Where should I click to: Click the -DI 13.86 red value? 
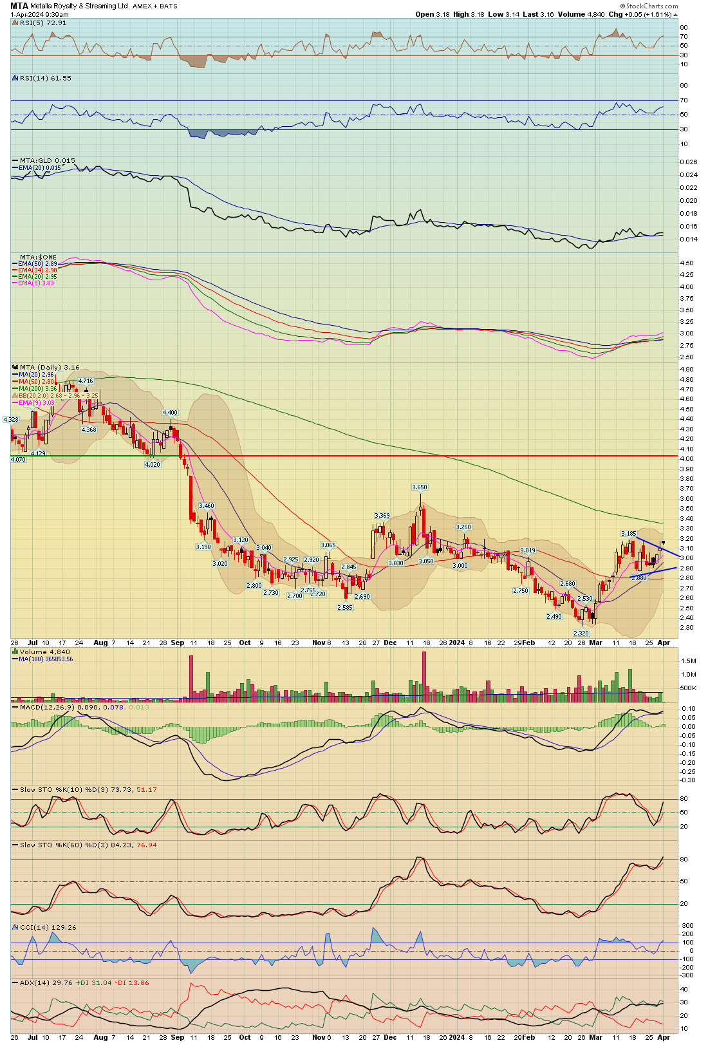[131, 982]
